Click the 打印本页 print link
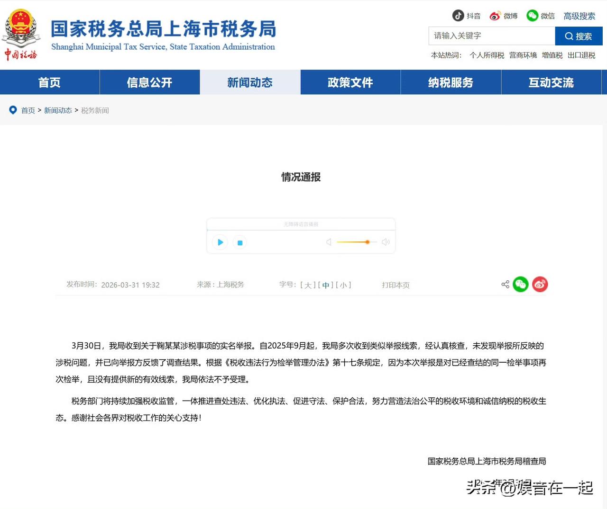The width and height of the screenshot is (607, 509). (x=395, y=285)
